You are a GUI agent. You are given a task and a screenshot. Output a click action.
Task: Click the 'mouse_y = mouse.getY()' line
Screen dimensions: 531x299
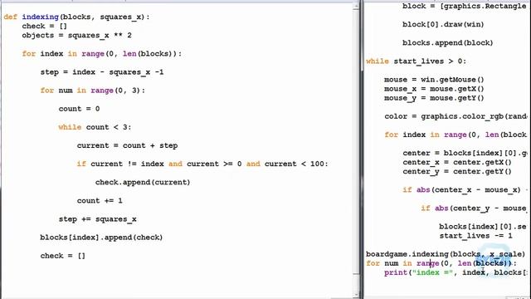[434, 98]
